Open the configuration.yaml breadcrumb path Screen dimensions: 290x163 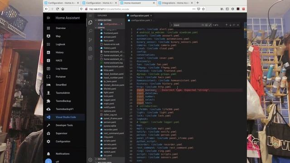pos(140,20)
